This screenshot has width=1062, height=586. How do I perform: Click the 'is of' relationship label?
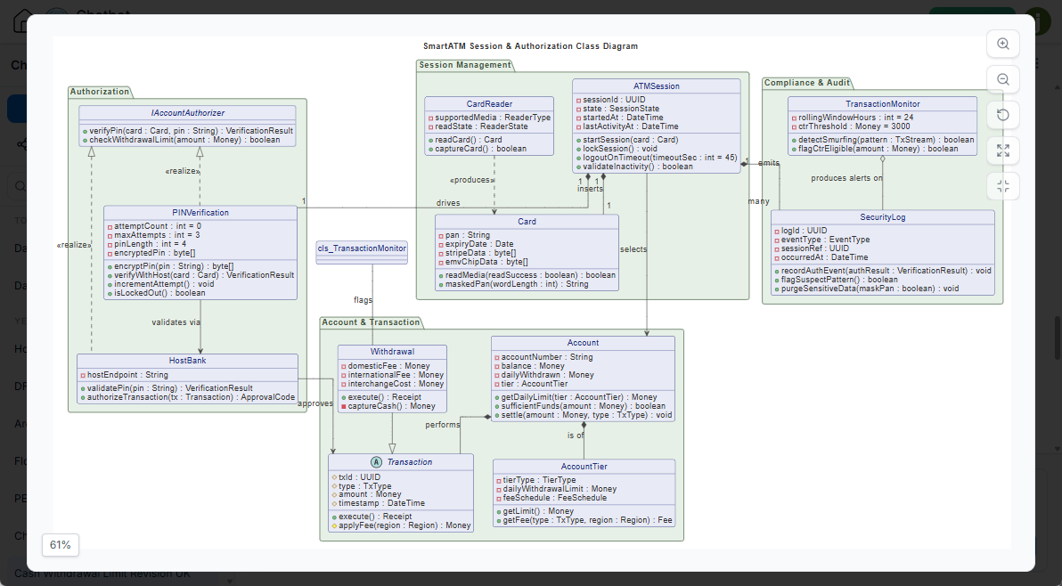576,435
